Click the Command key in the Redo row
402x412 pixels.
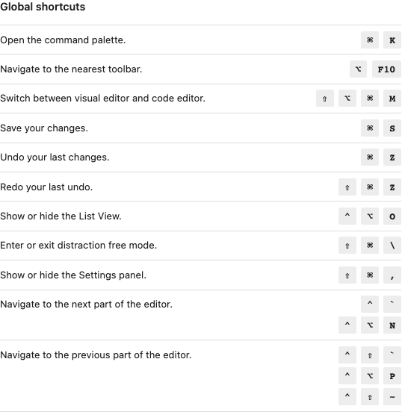pos(370,187)
